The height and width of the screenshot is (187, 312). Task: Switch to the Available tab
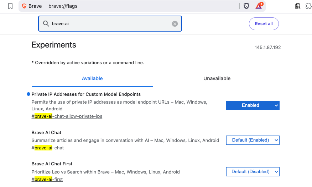pyautogui.click(x=92, y=78)
